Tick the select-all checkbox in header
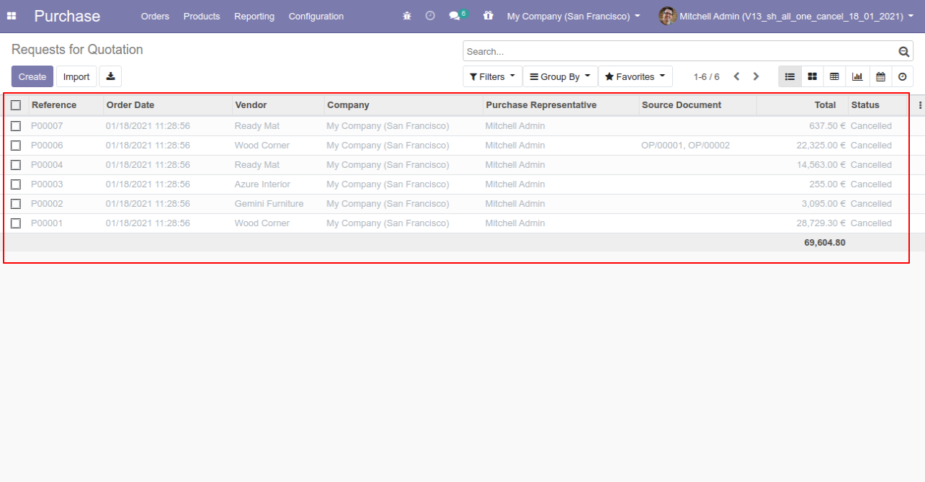The width and height of the screenshot is (925, 482). tap(16, 105)
